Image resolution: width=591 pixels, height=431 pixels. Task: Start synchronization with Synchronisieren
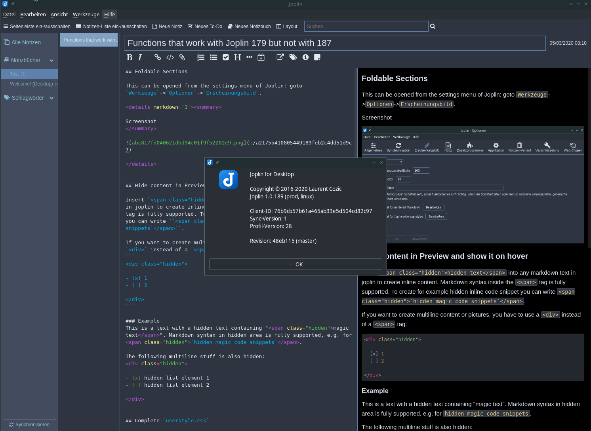[x=29, y=424]
